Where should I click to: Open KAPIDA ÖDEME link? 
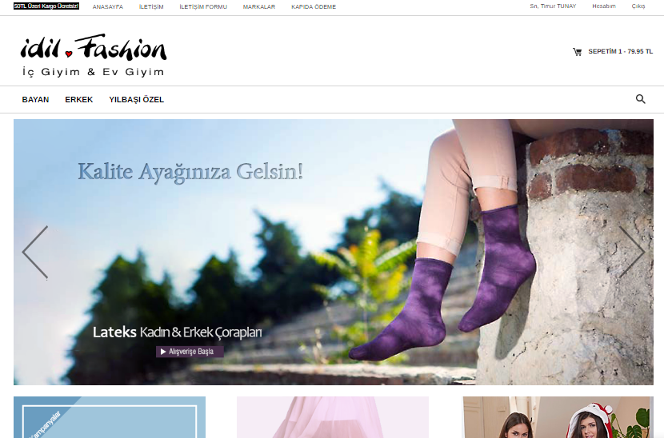pyautogui.click(x=314, y=6)
